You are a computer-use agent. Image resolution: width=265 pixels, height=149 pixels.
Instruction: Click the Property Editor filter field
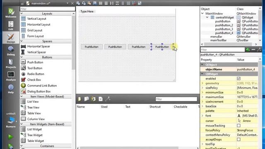coord(222,50)
